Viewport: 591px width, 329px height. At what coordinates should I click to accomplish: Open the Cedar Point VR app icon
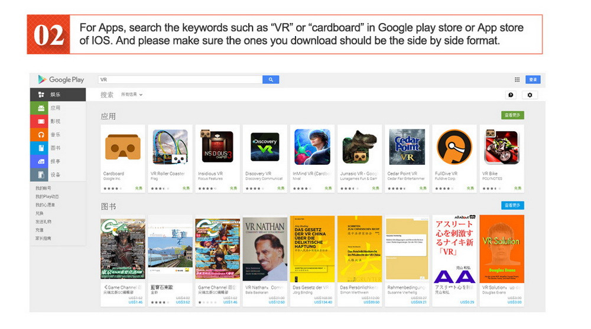tap(407, 147)
